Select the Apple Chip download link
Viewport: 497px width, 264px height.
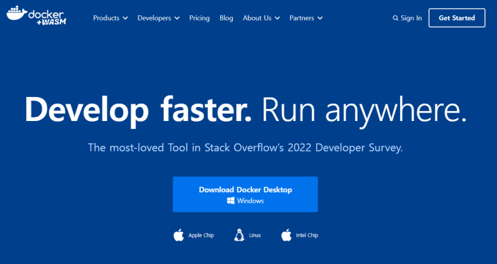pyautogui.click(x=194, y=235)
